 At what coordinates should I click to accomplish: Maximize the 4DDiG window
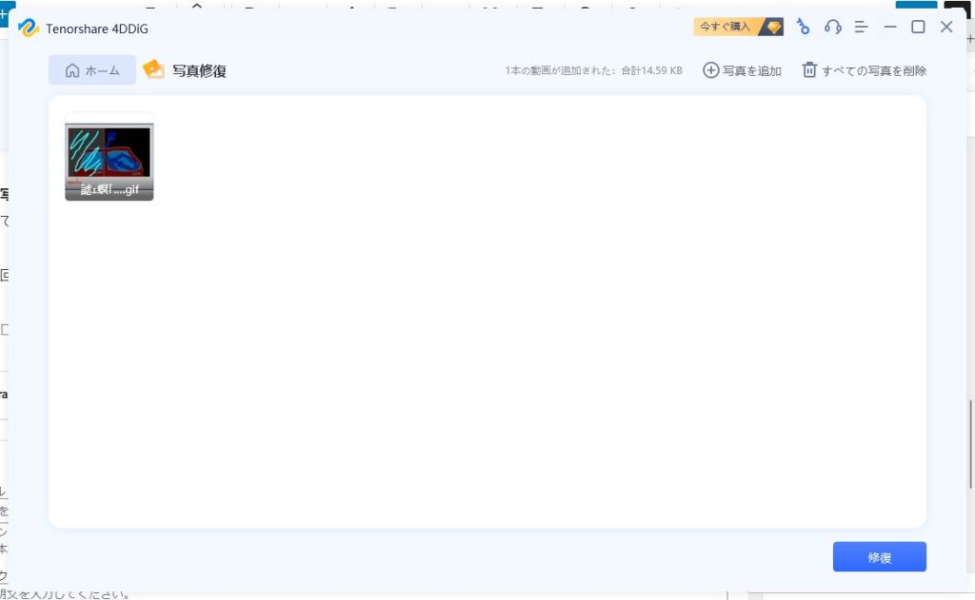coord(918,27)
